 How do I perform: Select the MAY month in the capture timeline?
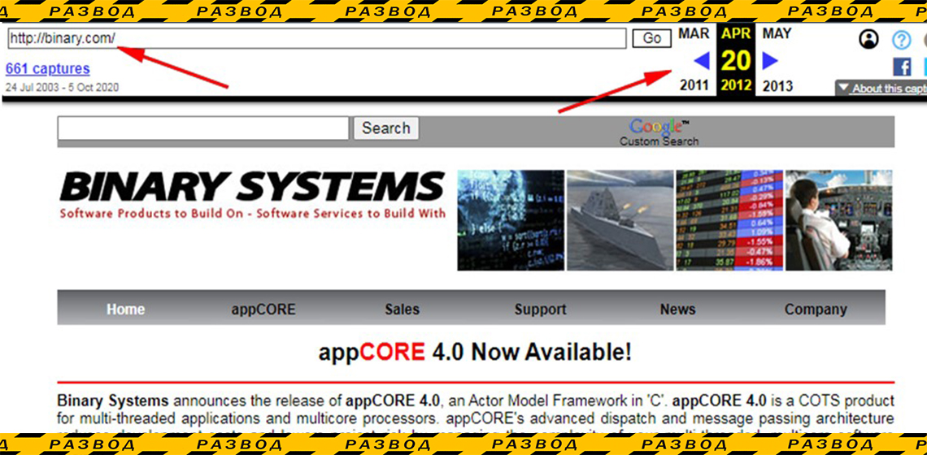[777, 34]
